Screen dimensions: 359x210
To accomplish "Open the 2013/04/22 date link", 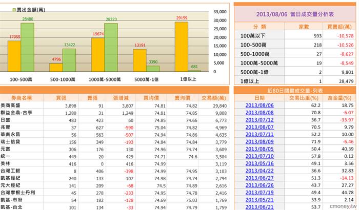I will (260, 171).
